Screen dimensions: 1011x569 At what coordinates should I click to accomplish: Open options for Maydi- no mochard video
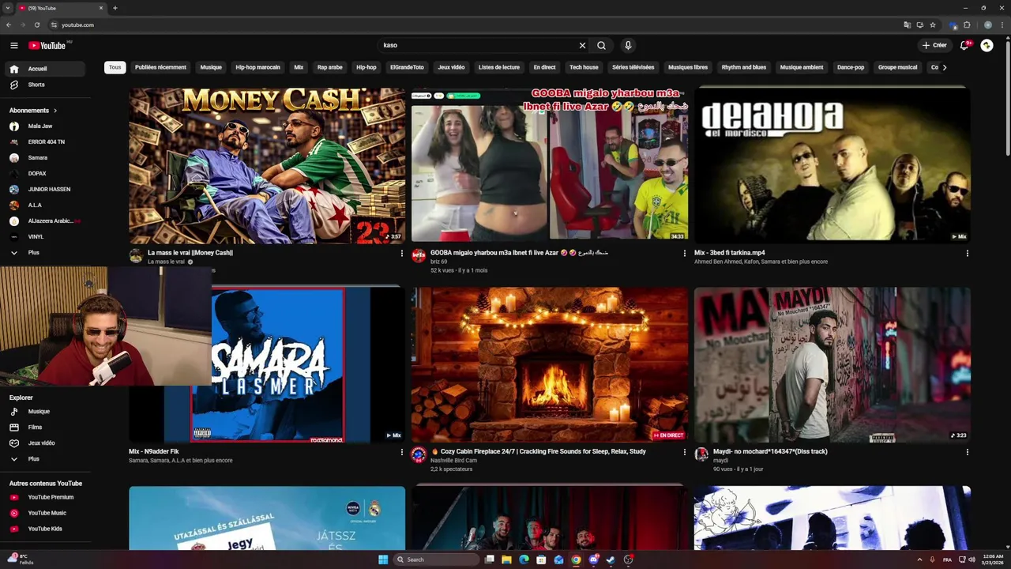[x=967, y=452]
